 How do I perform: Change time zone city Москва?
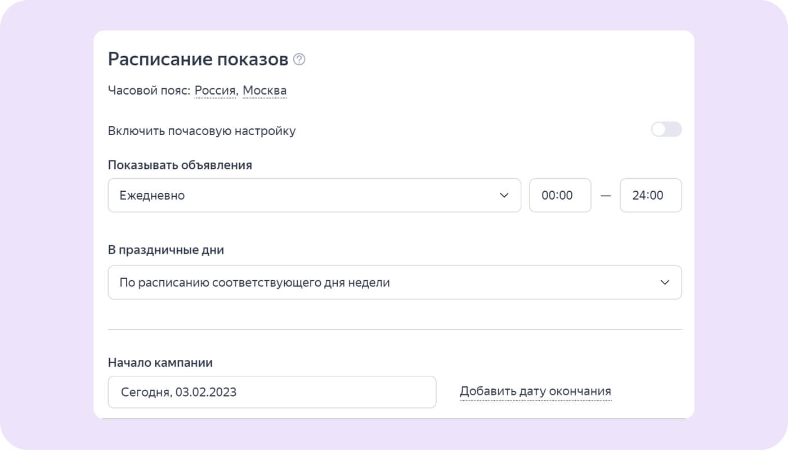click(x=265, y=91)
